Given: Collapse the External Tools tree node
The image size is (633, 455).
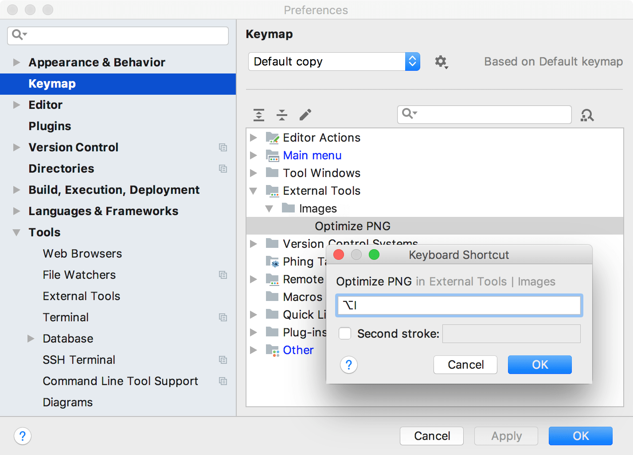Looking at the screenshot, I should tap(253, 191).
